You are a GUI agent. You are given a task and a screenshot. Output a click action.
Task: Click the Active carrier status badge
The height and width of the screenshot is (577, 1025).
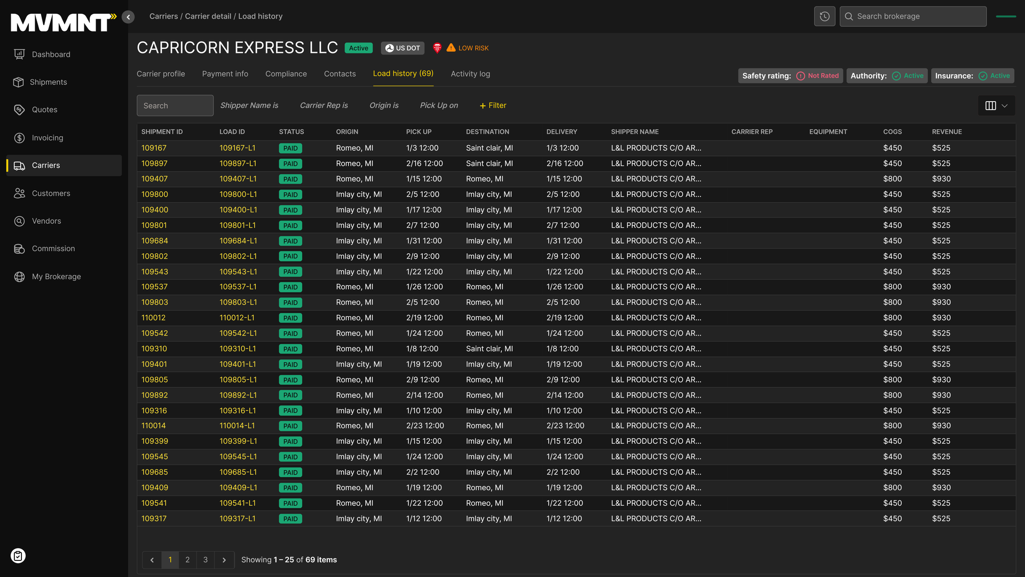coord(358,48)
